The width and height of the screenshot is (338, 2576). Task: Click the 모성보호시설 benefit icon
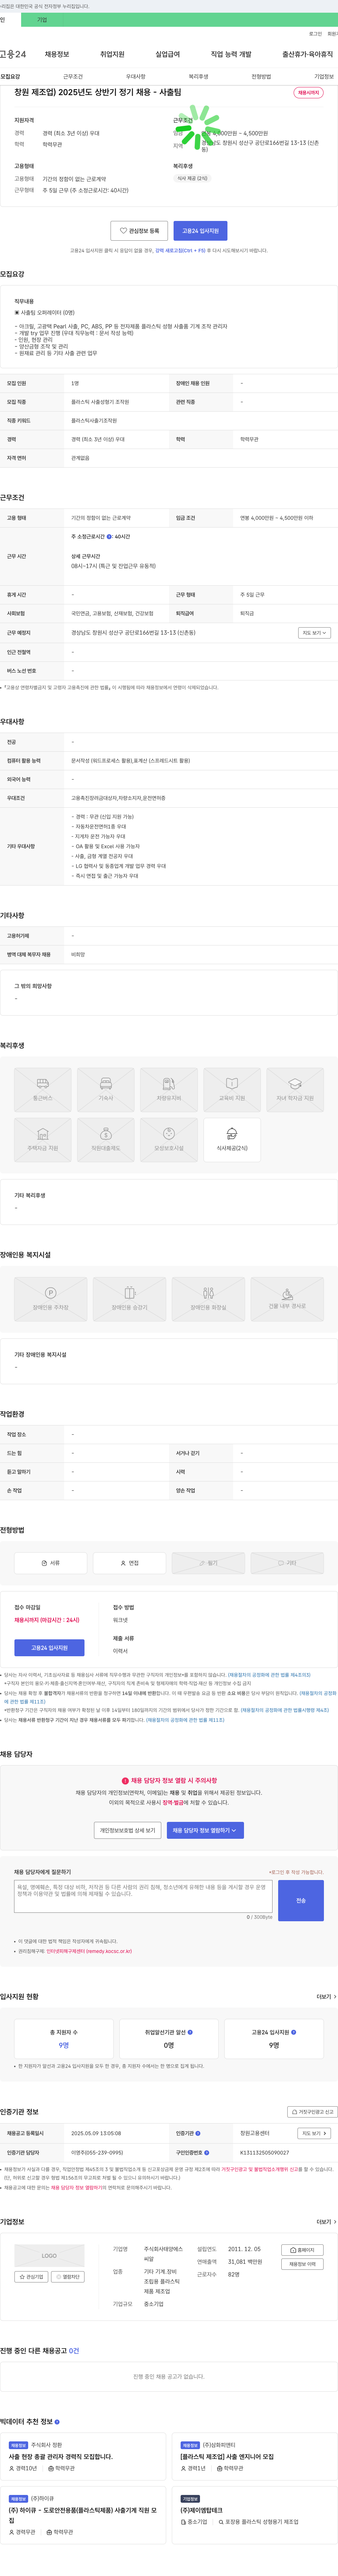(x=169, y=1140)
